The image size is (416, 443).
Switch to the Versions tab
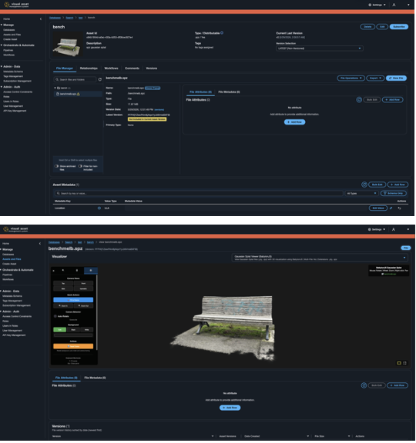click(152, 68)
